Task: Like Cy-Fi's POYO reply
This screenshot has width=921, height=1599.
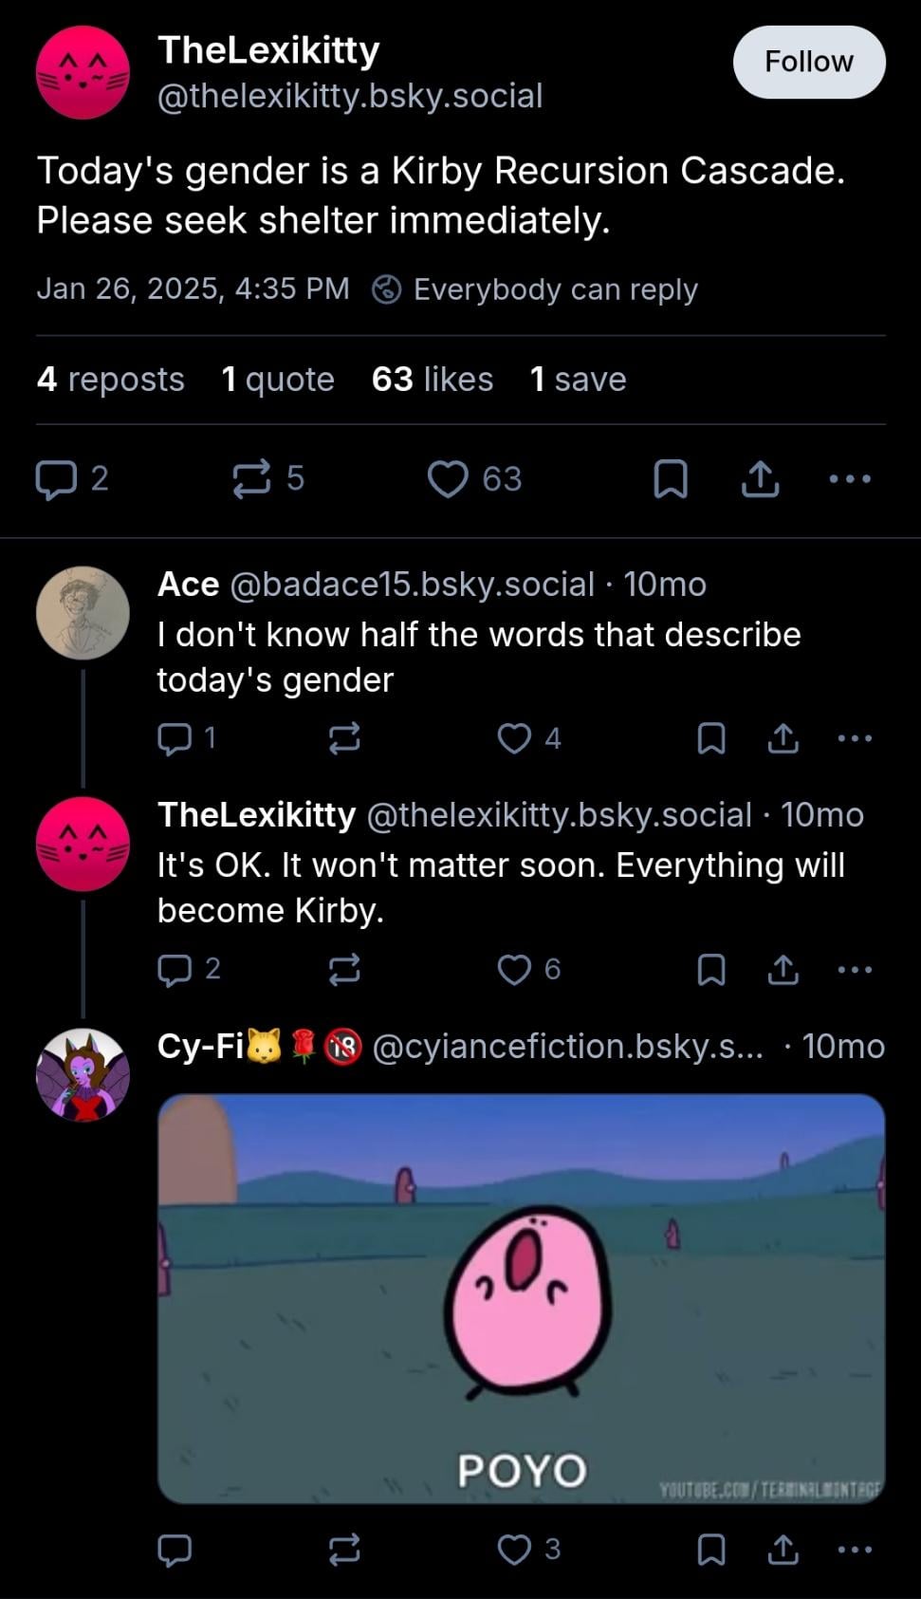Action: 515,1550
